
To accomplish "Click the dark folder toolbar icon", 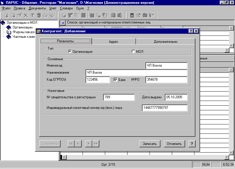I will click(x=145, y=16).
